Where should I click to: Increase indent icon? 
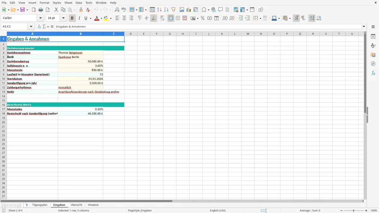(241, 18)
